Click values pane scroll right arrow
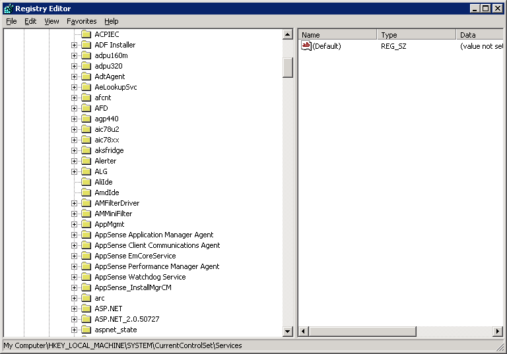 pyautogui.click(x=498, y=331)
